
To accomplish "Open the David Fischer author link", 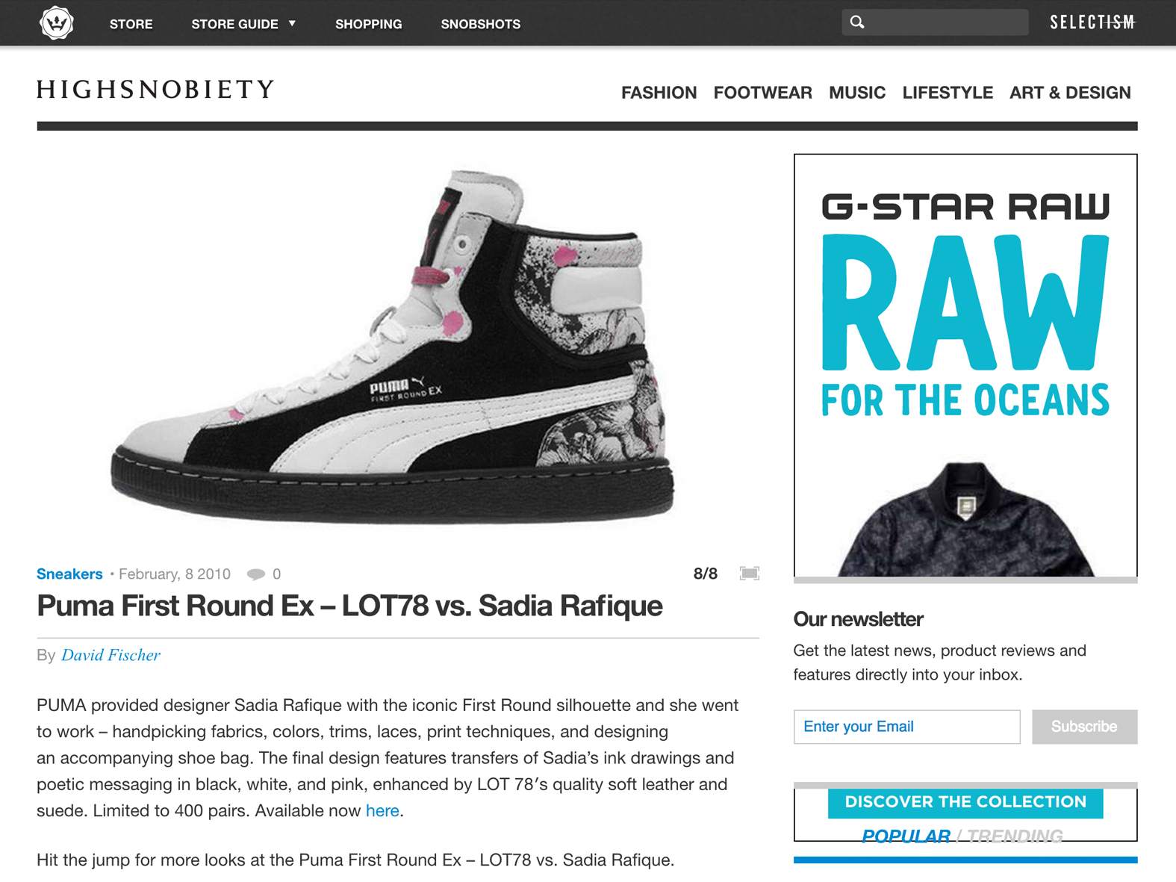I will (x=111, y=655).
